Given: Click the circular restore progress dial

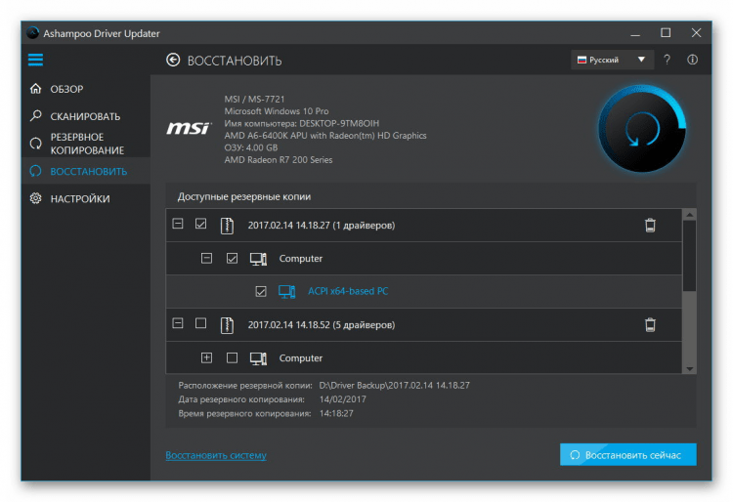Looking at the screenshot, I should point(642,130).
